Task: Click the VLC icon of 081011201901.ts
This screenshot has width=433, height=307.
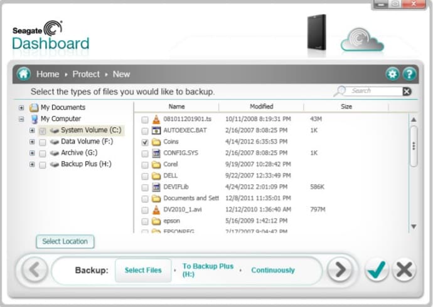Action: pos(156,119)
